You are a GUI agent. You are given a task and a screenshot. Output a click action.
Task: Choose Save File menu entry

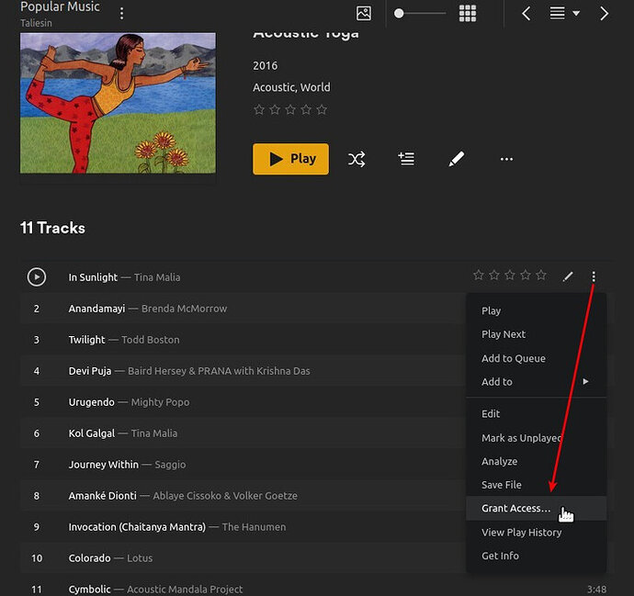(537, 485)
